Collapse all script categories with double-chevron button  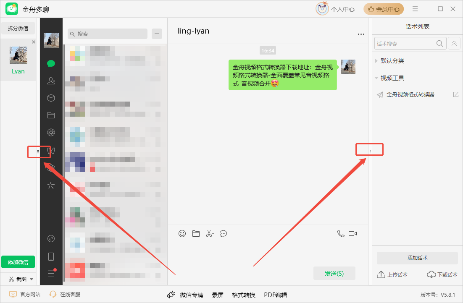click(454, 43)
